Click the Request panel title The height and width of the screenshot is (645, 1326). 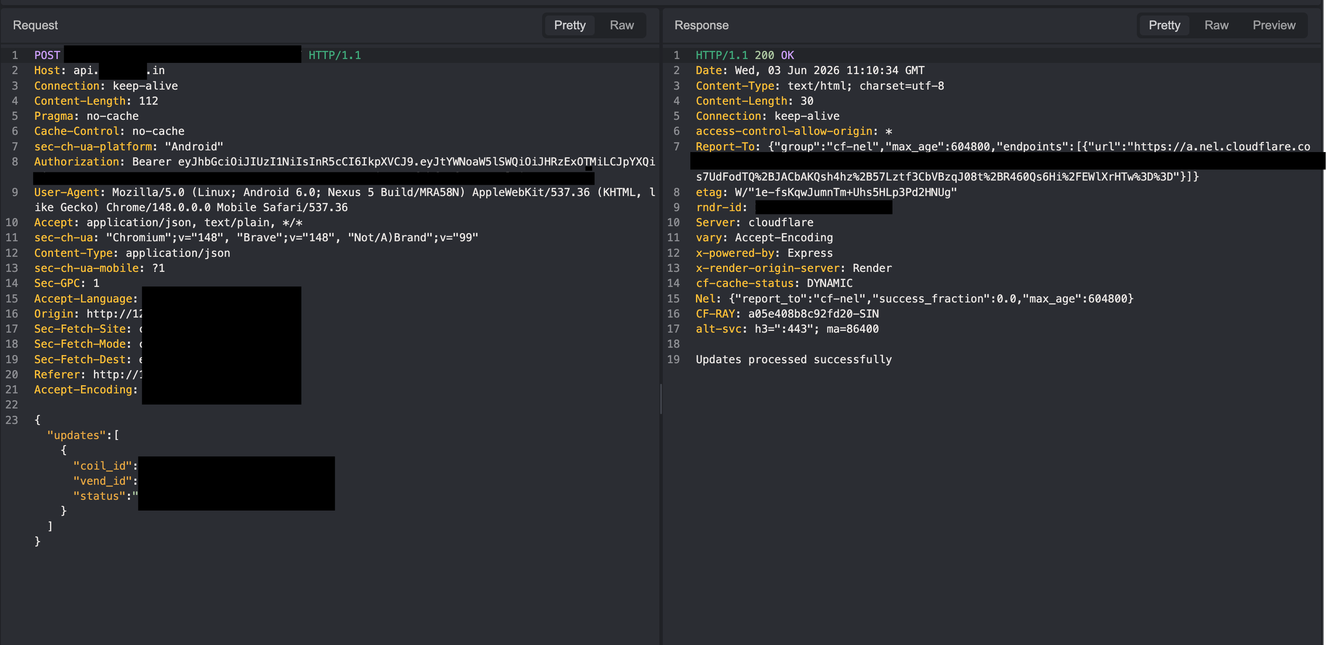pos(35,25)
